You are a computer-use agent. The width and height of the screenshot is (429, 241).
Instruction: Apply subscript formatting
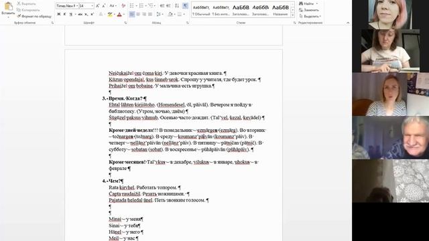86,14
